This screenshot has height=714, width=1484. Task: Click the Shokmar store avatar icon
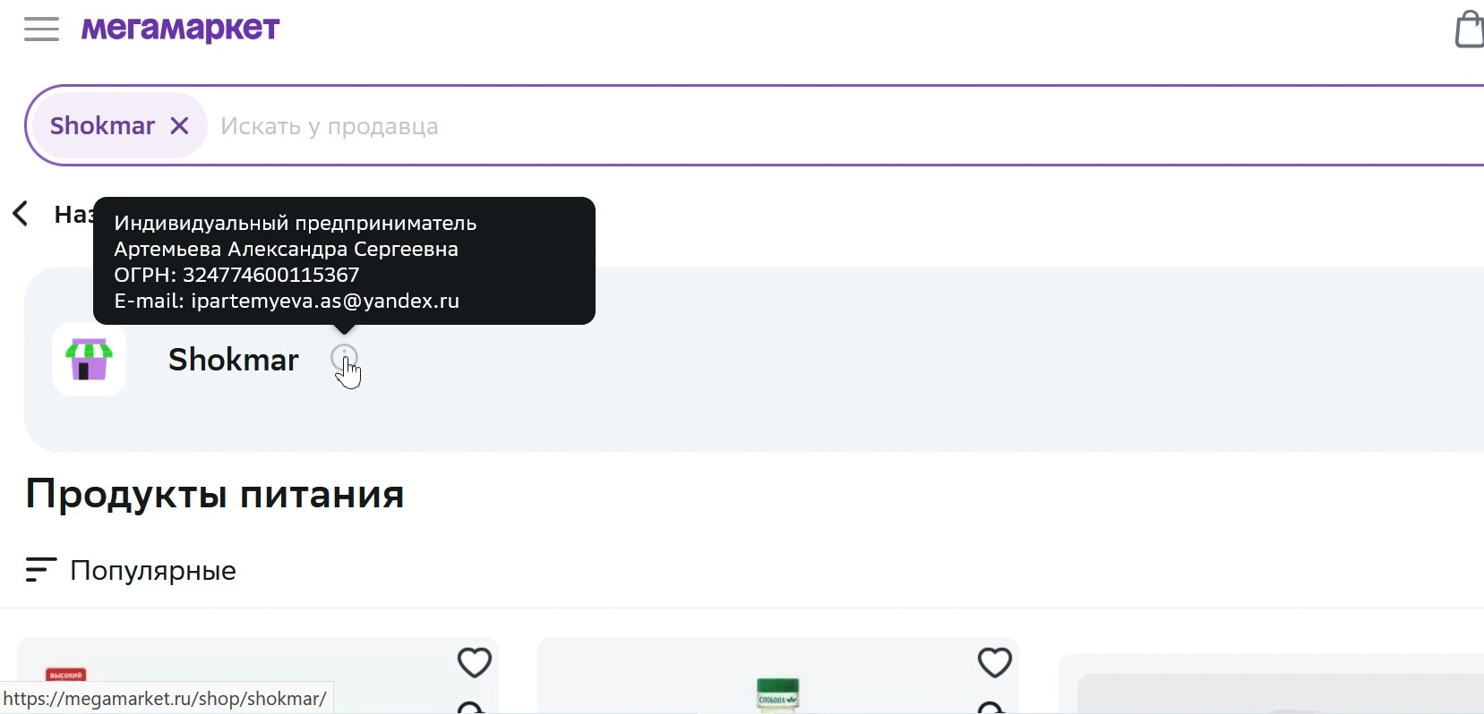[x=89, y=360]
